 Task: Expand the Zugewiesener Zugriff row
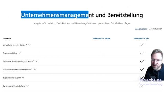(x=23, y=78)
